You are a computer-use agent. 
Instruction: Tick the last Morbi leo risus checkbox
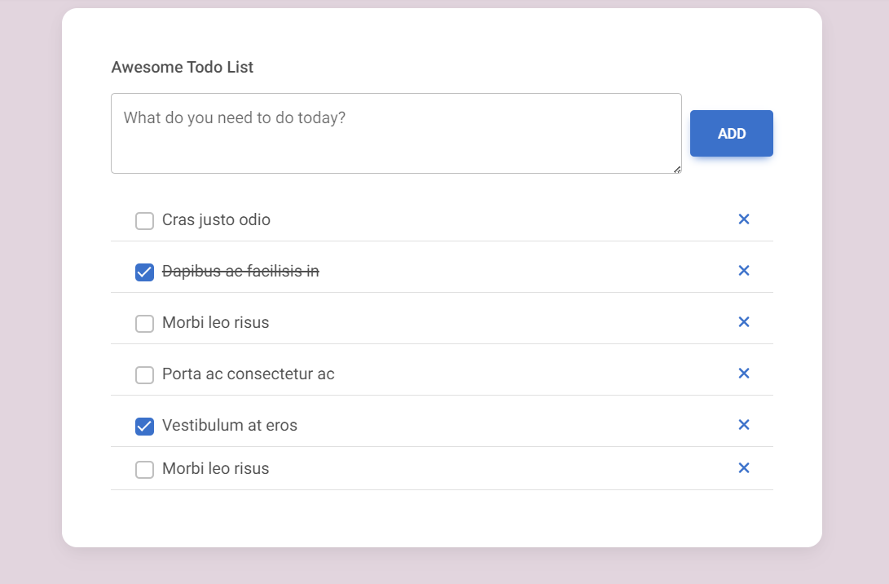144,469
